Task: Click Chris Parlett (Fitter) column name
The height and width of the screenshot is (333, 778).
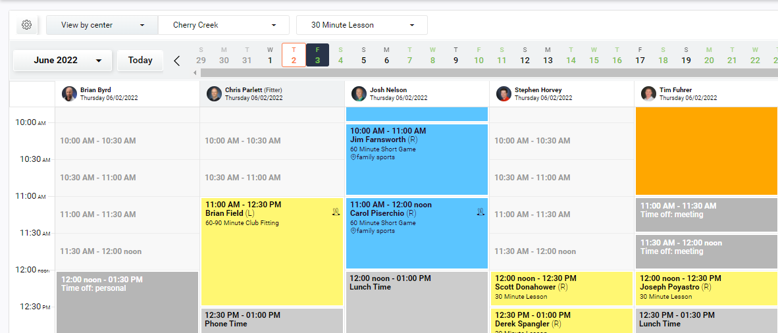Action: coord(253,90)
